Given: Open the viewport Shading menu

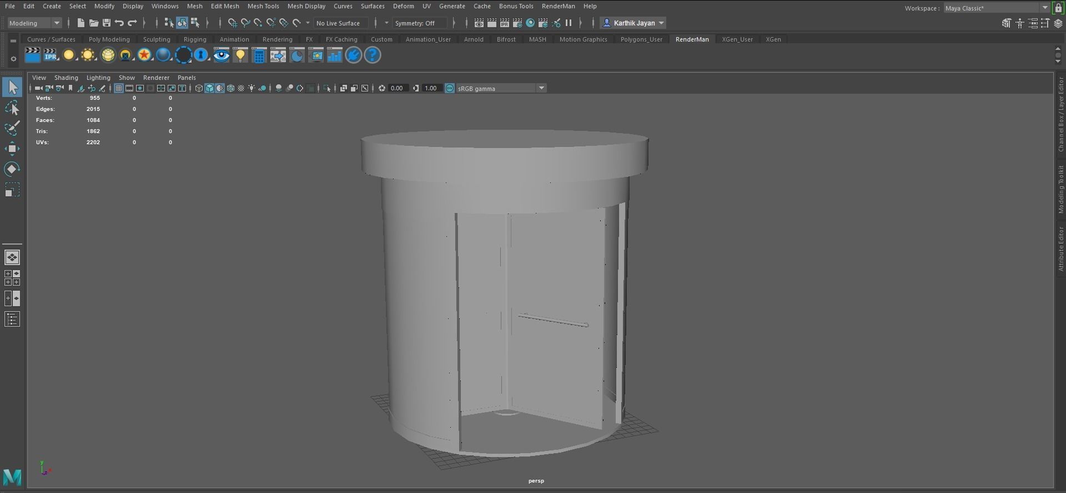Looking at the screenshot, I should (66, 78).
